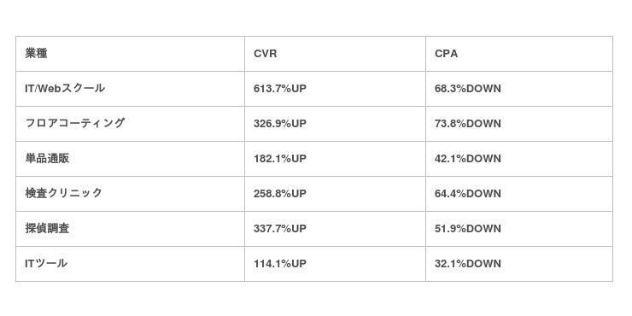The image size is (632, 316).
Task: Select the IT/Webスクール row label
Action: pos(65,89)
